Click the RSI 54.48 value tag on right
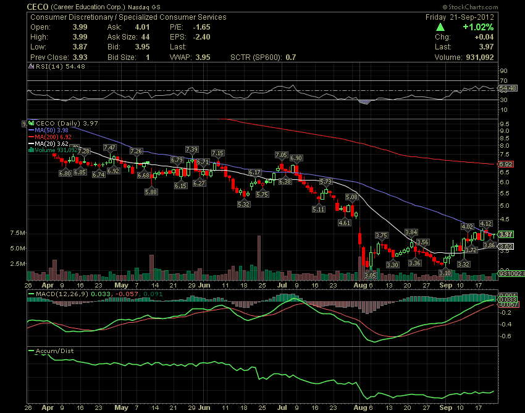Screen dimensions: 525x413 point(508,88)
